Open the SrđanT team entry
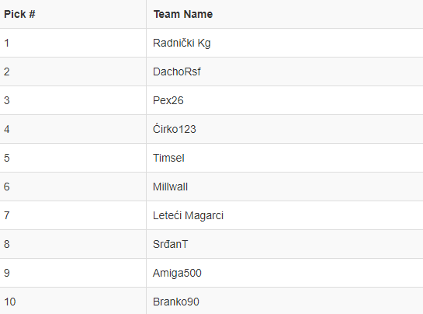 pyautogui.click(x=170, y=244)
